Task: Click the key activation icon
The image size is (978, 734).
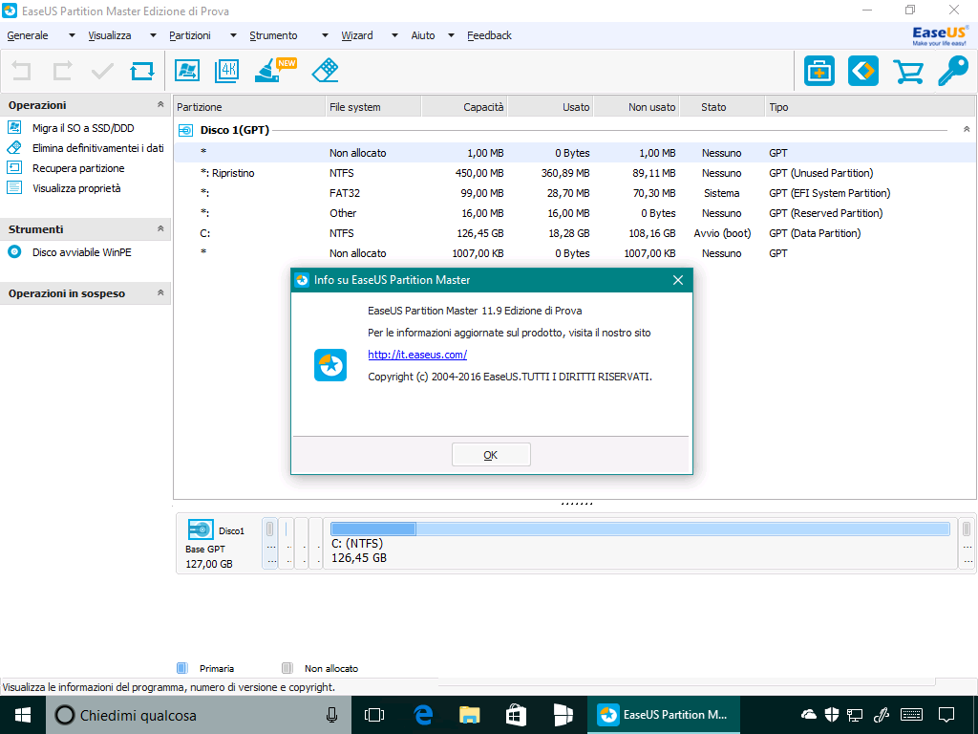Action: [x=954, y=71]
